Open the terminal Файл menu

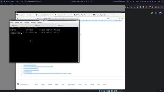[12, 22]
